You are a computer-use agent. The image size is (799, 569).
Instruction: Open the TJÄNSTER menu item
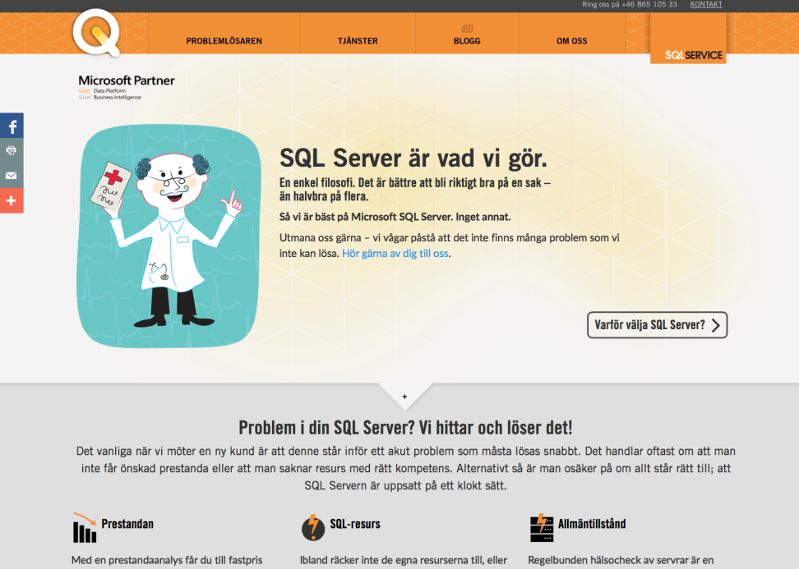(x=358, y=41)
